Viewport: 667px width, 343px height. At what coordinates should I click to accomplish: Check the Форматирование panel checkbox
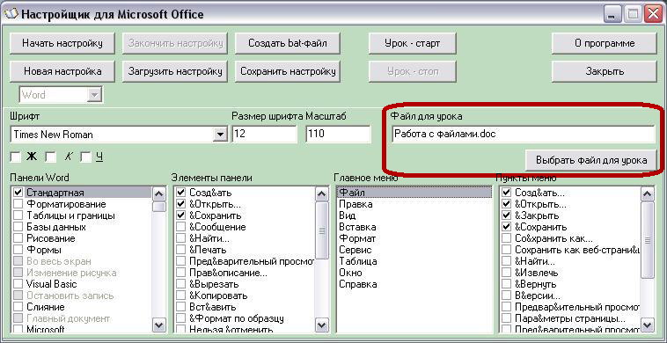pyautogui.click(x=18, y=204)
